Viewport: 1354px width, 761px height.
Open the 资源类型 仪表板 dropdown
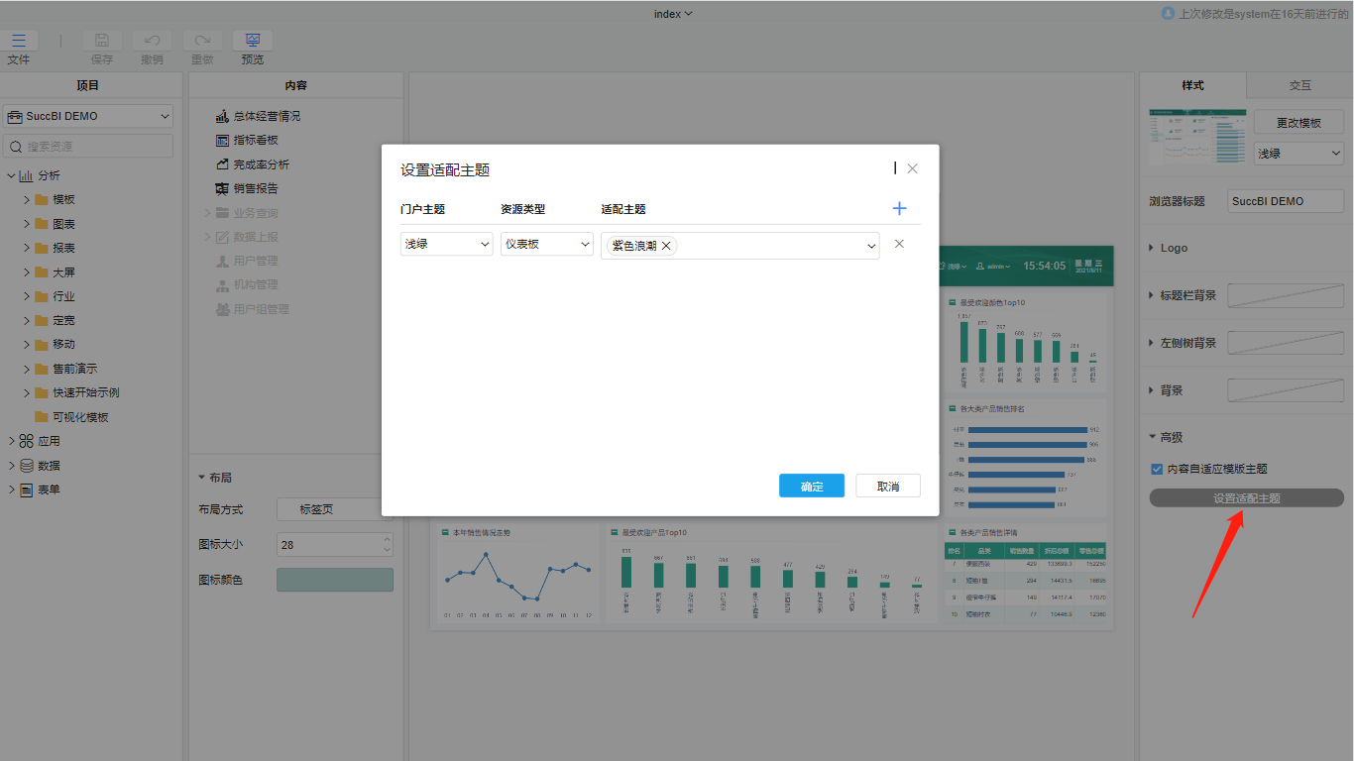(x=546, y=244)
